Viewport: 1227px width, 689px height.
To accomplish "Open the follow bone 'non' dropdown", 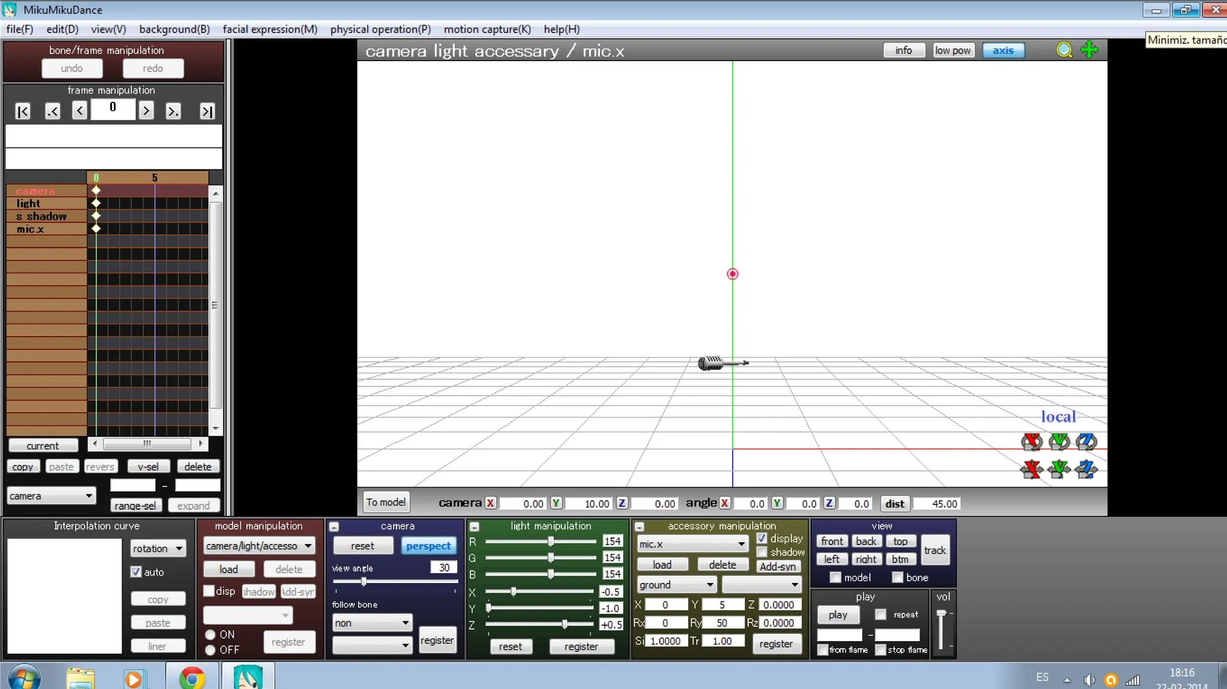I will tap(372, 623).
